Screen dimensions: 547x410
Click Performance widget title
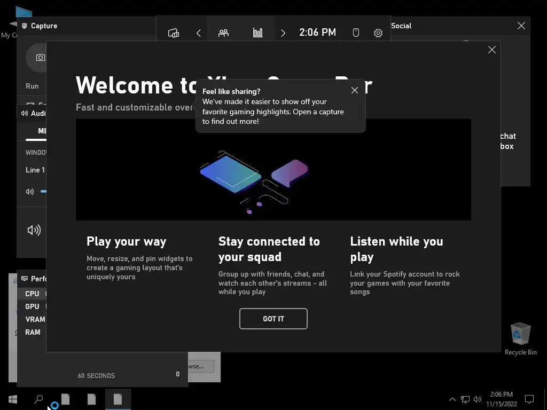[38, 279]
